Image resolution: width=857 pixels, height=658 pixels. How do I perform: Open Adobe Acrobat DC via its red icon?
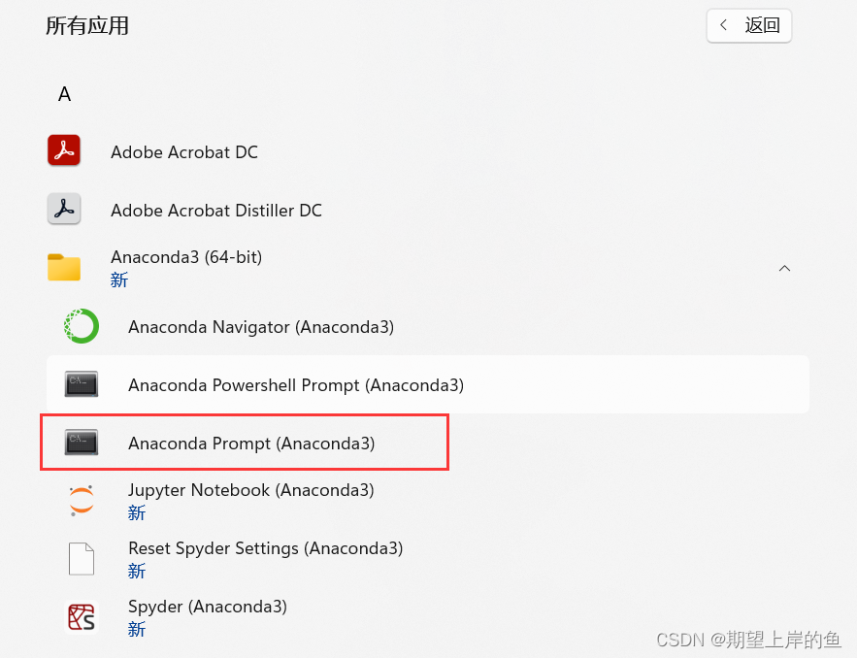[64, 150]
